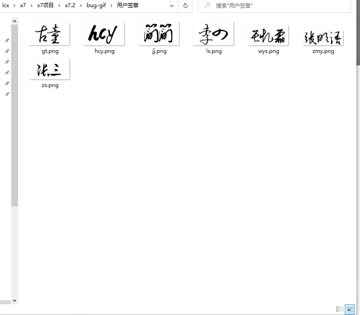Click 用户签章 in the breadcrumb path
This screenshot has height=315, width=360.
point(128,5)
